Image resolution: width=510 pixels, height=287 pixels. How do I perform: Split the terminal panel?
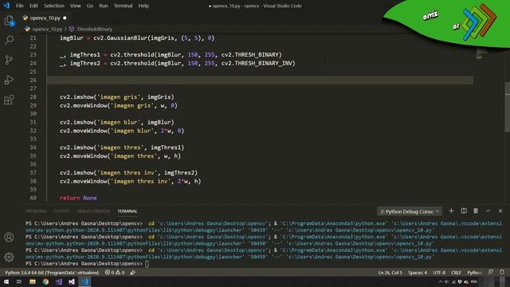(464, 211)
